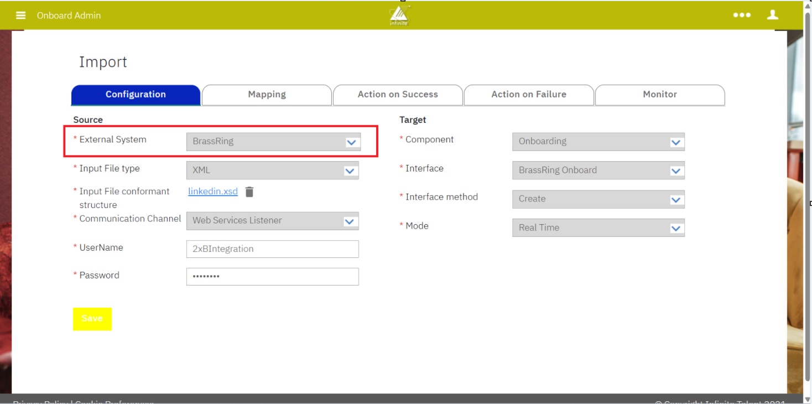Open the Interface method dropdown
The height and width of the screenshot is (404, 812).
click(675, 199)
